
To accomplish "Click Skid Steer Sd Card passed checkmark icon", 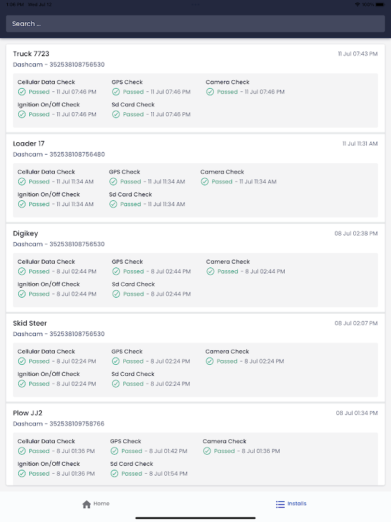I will [115, 384].
